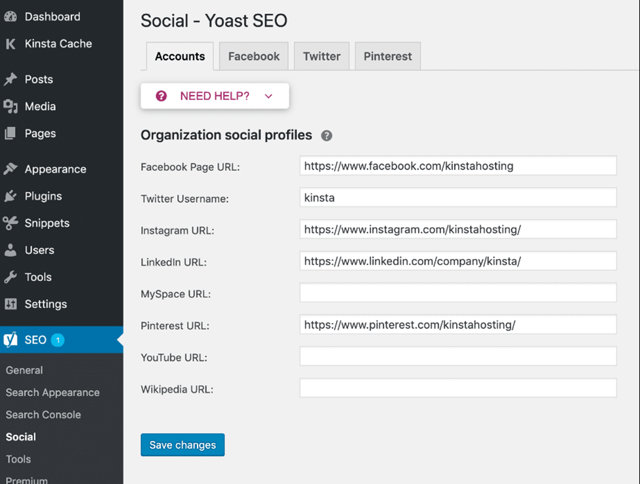This screenshot has height=484, width=640.
Task: Open the SEO menu item
Action: pos(62,340)
